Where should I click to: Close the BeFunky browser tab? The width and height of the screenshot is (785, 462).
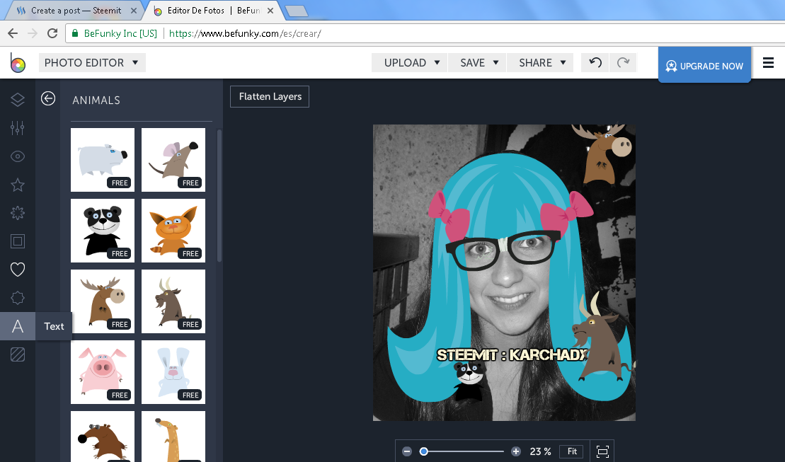point(270,11)
